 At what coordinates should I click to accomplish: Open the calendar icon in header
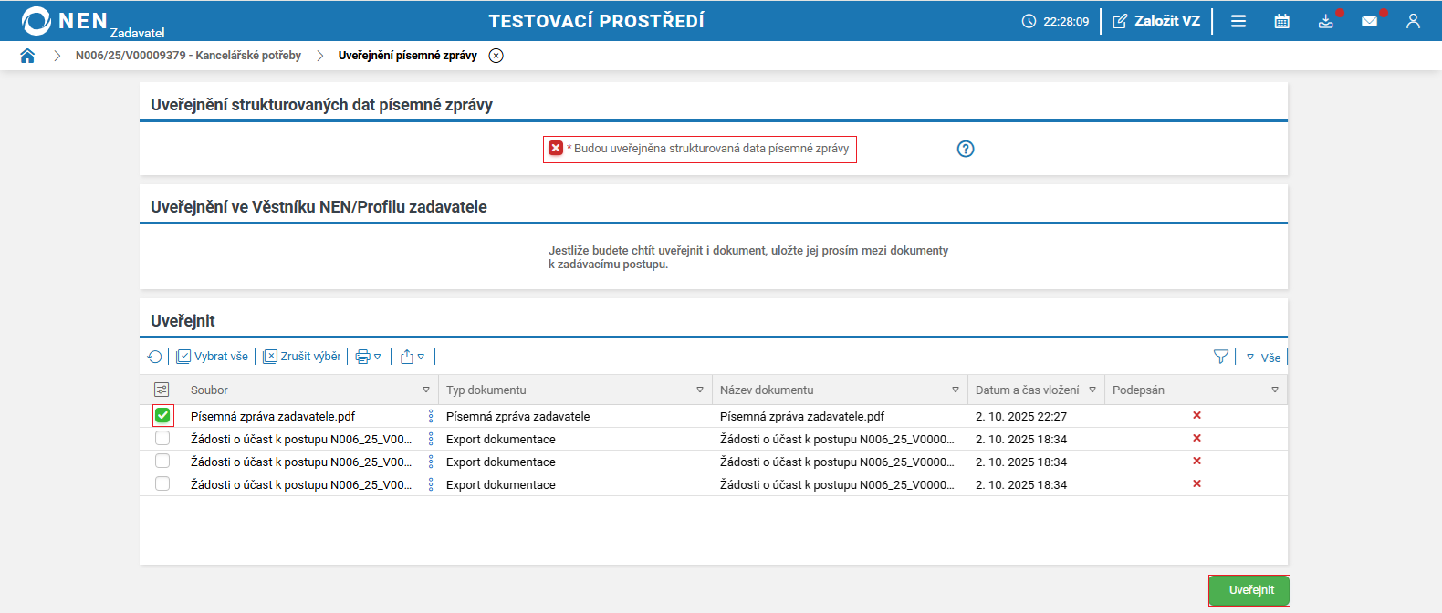1281,21
